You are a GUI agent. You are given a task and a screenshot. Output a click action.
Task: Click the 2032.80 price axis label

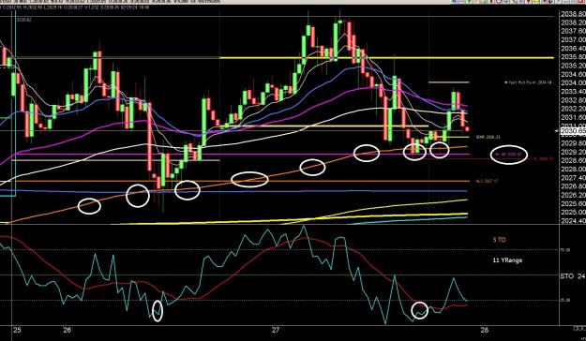[x=573, y=100]
